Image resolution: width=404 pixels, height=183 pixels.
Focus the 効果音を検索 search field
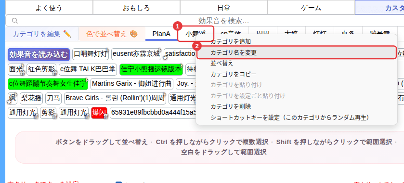(223, 21)
